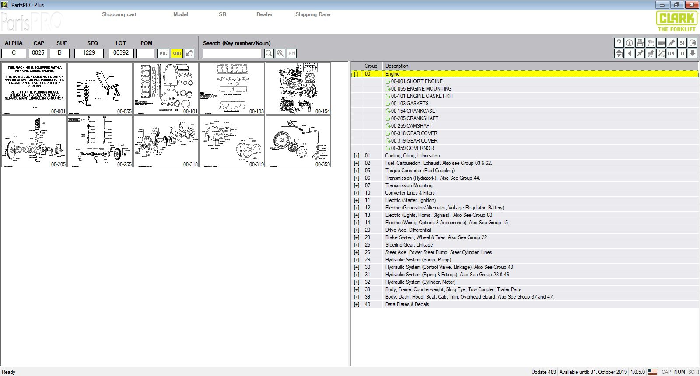Expand group 05 Torque Converter

[x=357, y=171]
